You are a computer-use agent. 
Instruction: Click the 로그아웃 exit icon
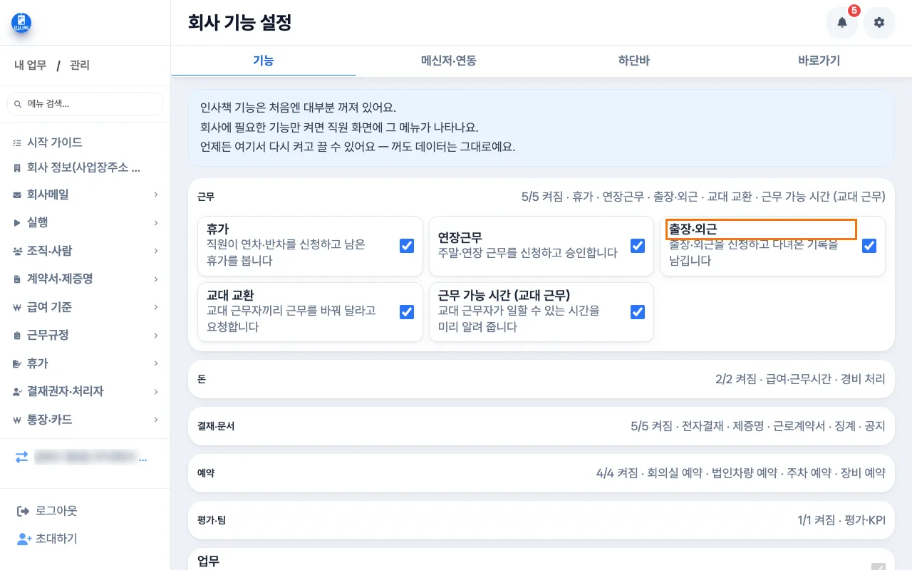(x=23, y=511)
